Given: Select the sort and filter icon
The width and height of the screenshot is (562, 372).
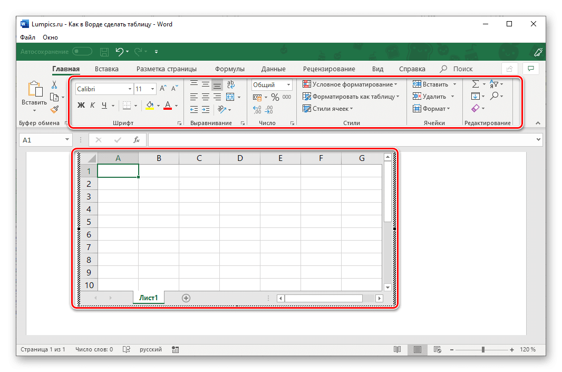Looking at the screenshot, I should (x=495, y=83).
